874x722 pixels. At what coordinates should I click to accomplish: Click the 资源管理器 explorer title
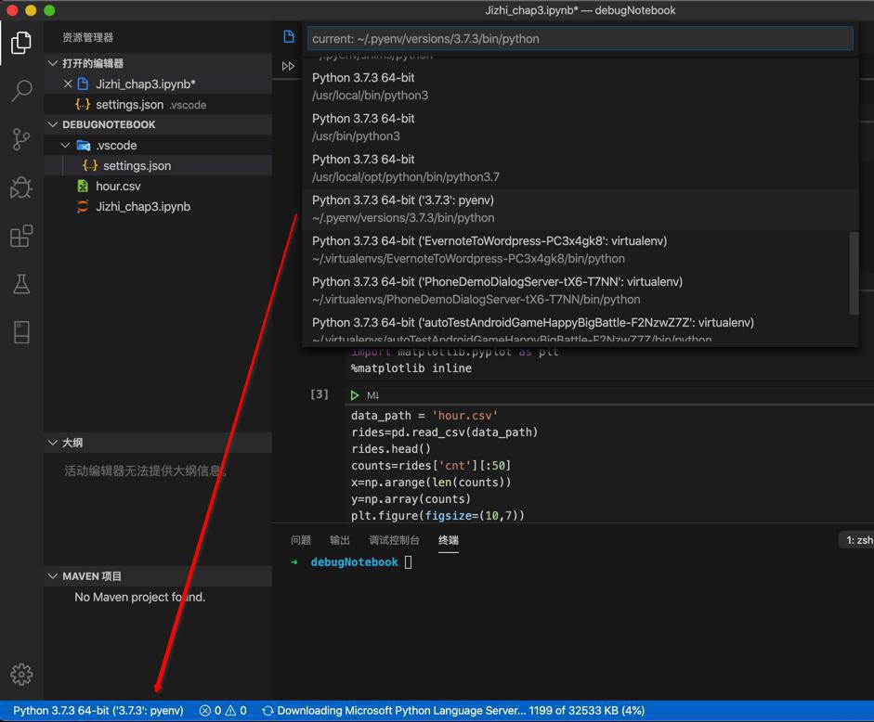87,37
